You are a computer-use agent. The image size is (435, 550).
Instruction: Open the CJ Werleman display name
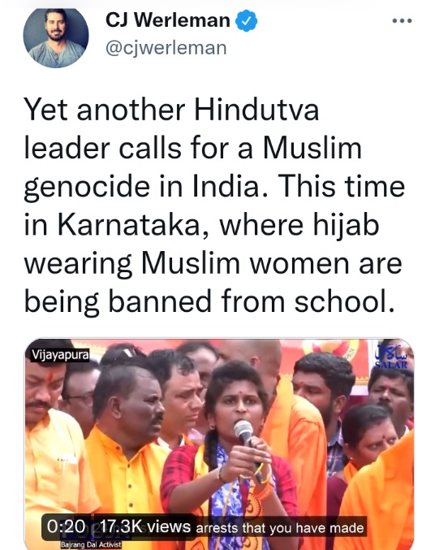tap(168, 20)
